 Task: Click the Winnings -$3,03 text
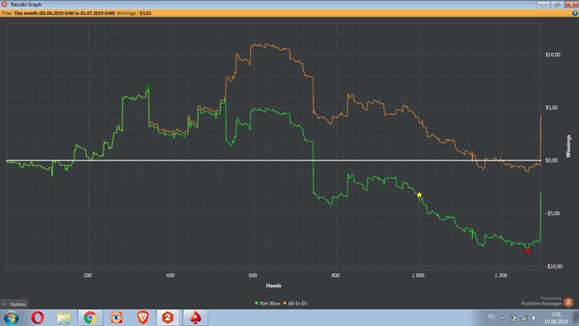point(134,13)
